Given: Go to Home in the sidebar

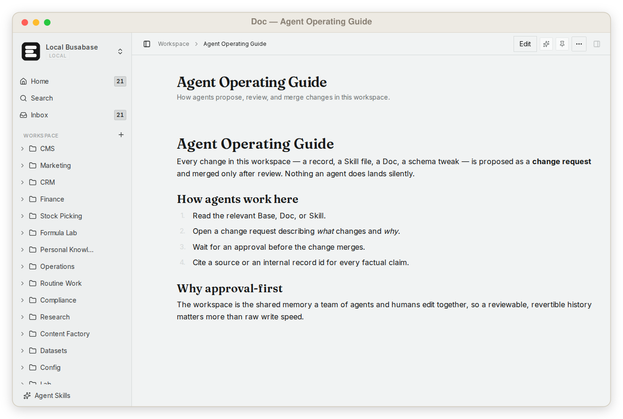Looking at the screenshot, I should coord(72,81).
